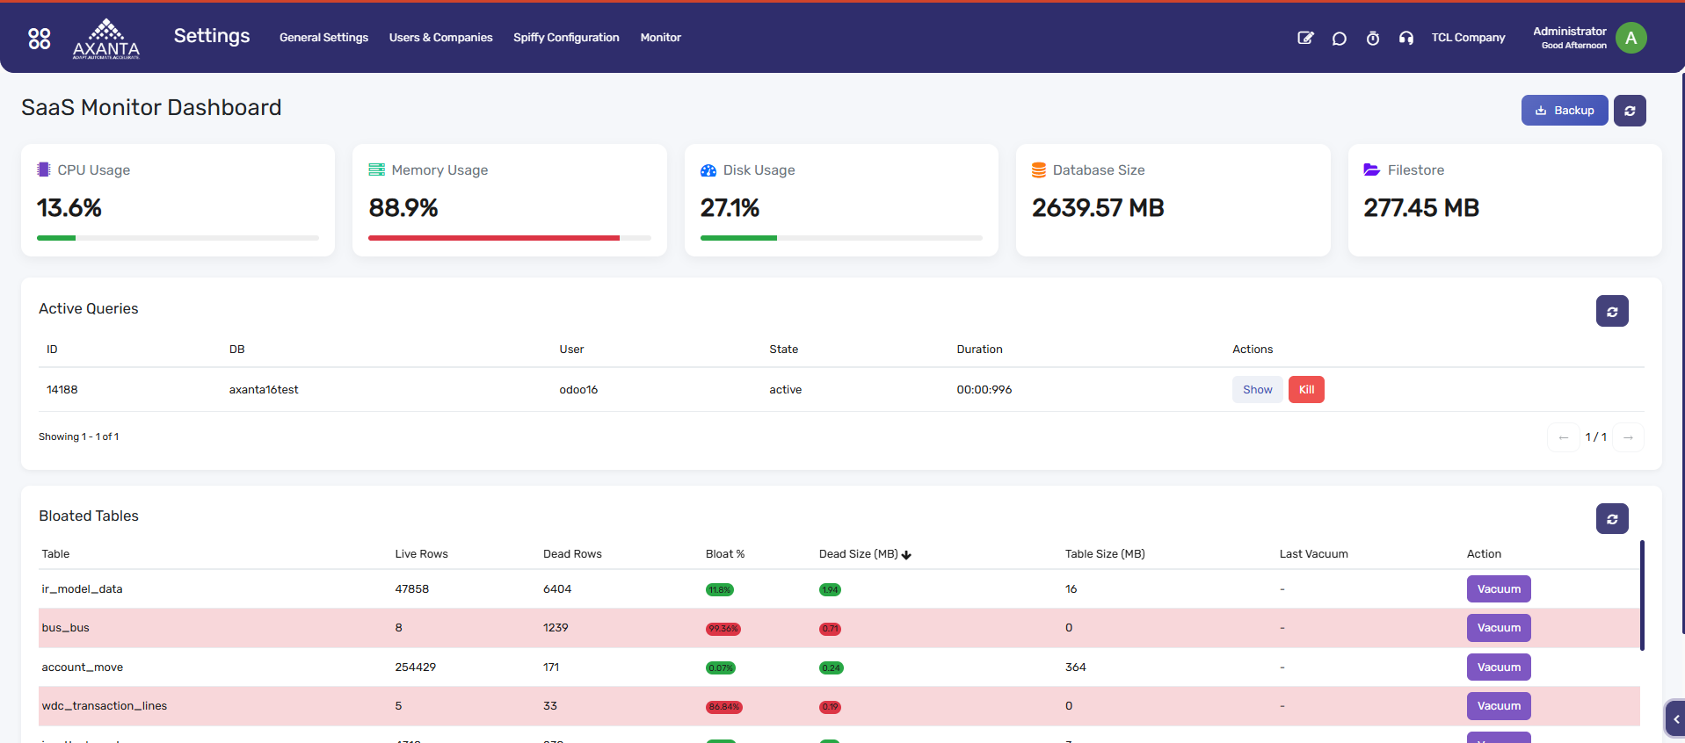Open the apps grid menu icon

pos(40,38)
